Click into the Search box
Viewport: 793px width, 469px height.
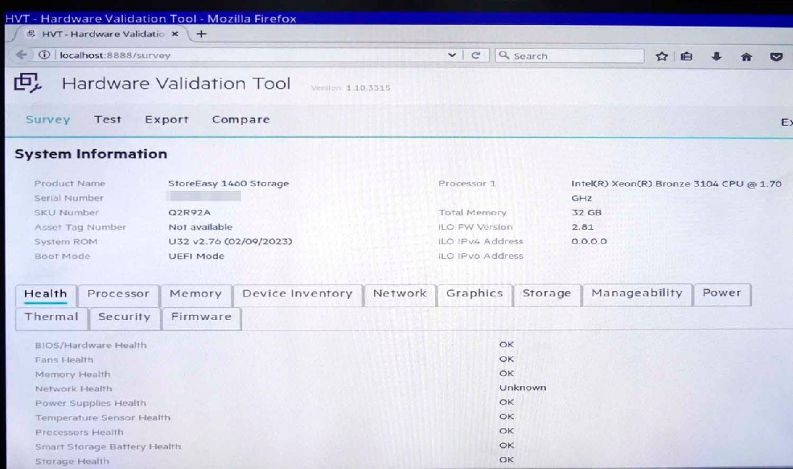(x=569, y=56)
